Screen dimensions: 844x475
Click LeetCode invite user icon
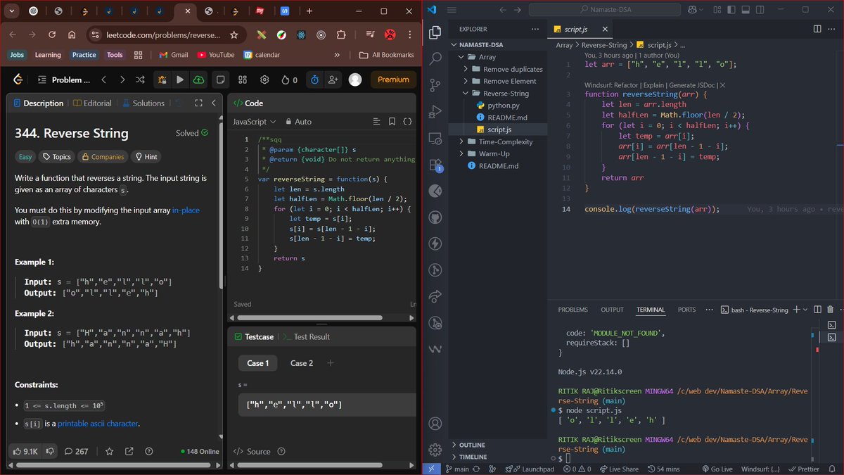tap(333, 80)
